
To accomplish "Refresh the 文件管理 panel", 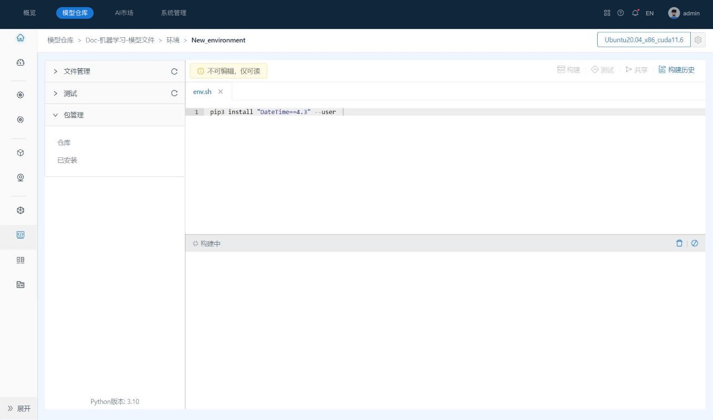I will 174,71.
